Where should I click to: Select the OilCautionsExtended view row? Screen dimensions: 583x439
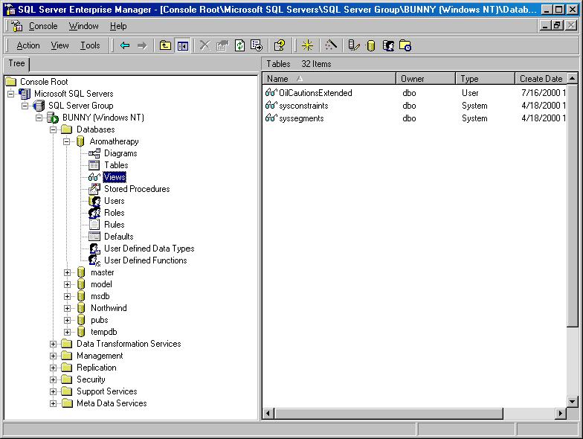coord(415,93)
